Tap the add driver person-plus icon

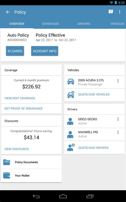[71, 147]
